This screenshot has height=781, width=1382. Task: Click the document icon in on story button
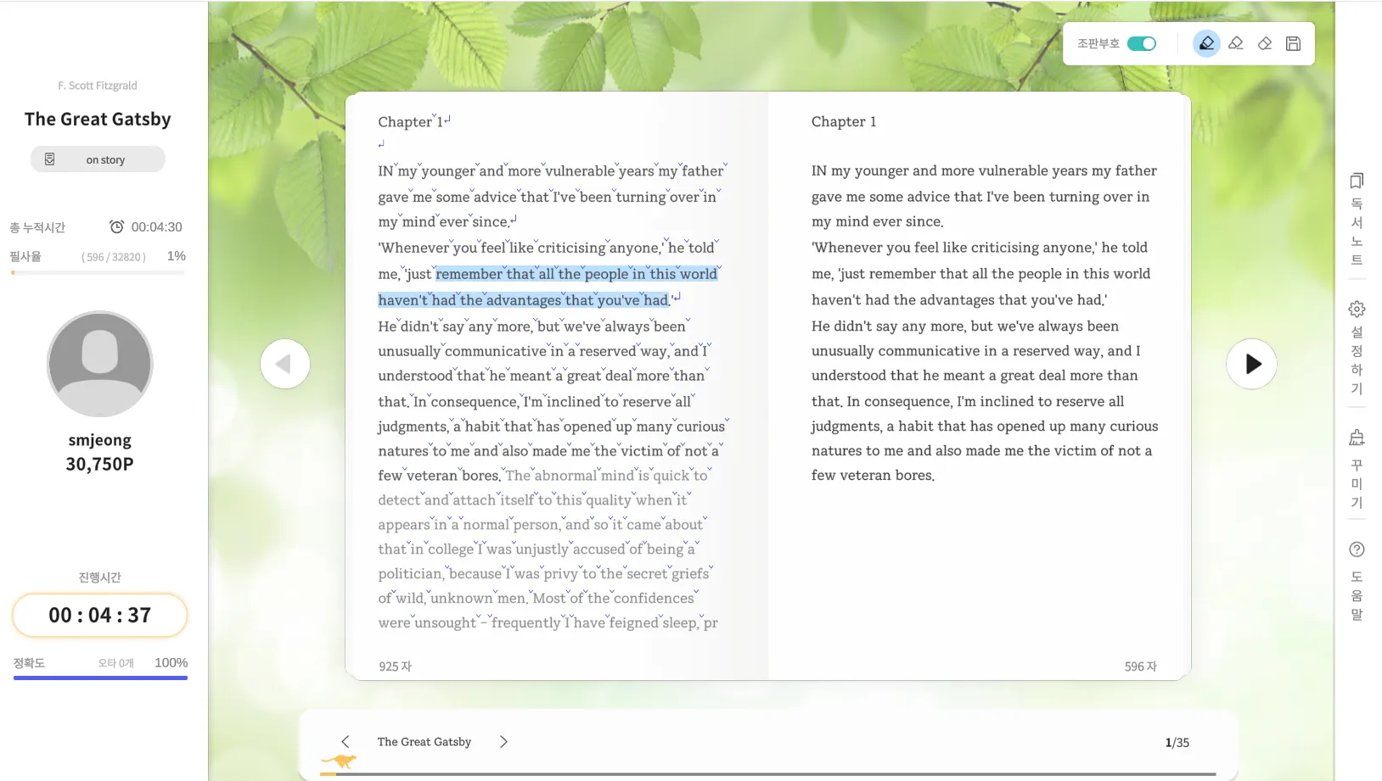pyautogui.click(x=50, y=159)
